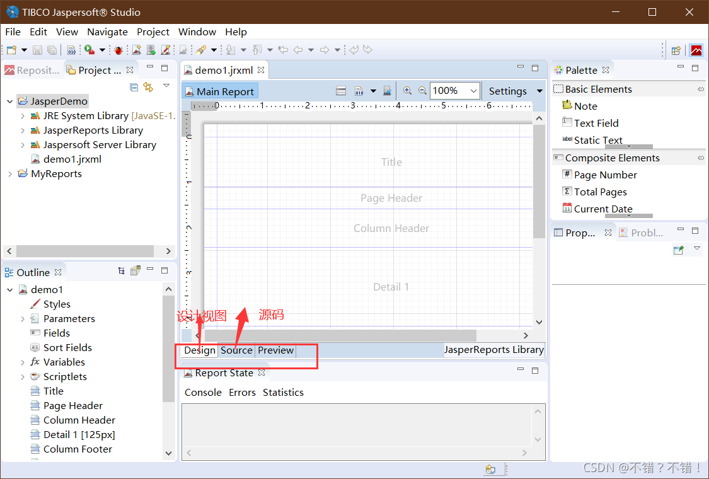Screen dimensions: 709x479
Task: Expand the MyReports project node
Action: [x=10, y=174]
